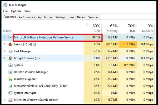Click the Windows Explorer folder icon
The image size is (158, 105).
click(x=11, y=79)
